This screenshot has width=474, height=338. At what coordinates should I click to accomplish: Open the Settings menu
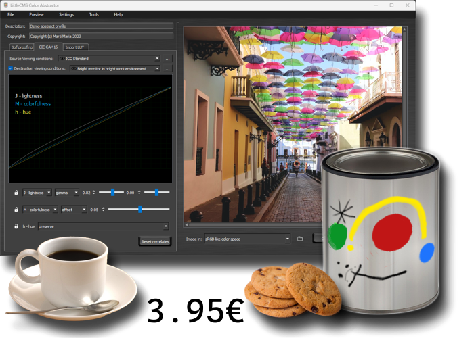click(x=66, y=14)
